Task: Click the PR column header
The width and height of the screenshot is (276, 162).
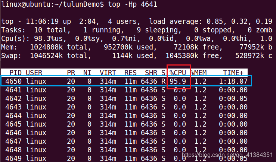Action: pos(71,73)
